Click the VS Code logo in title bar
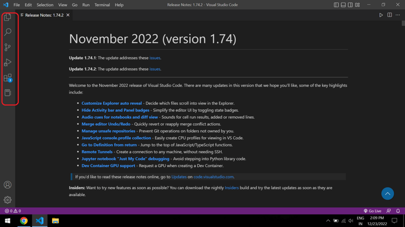 pos(6,5)
